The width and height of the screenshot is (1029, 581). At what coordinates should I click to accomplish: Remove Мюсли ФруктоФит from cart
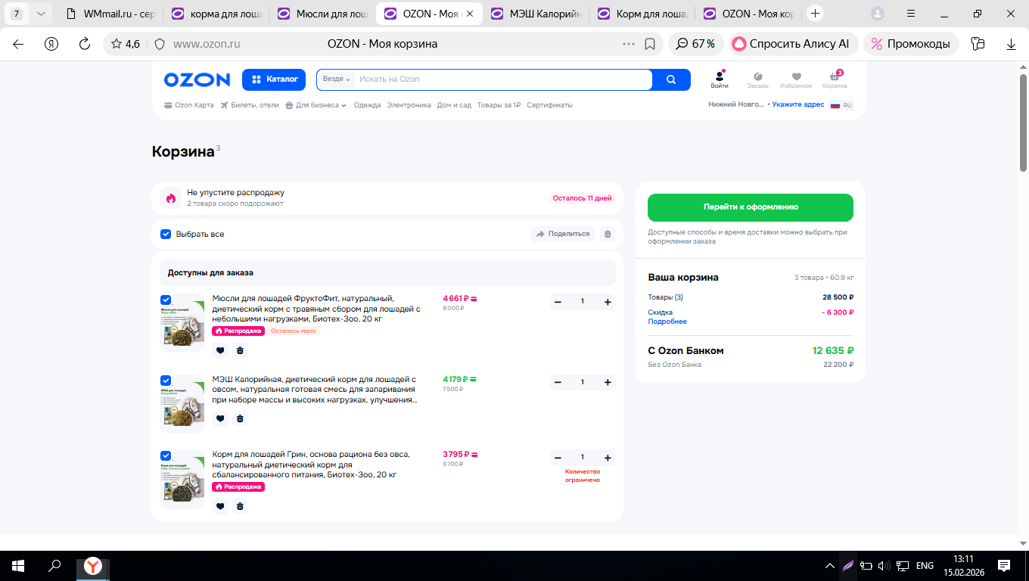pyautogui.click(x=240, y=350)
